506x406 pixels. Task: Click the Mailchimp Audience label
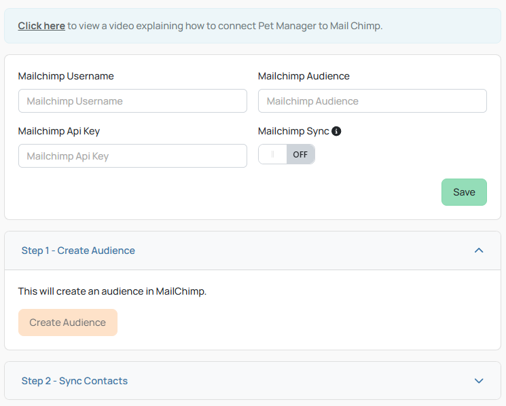[304, 76]
